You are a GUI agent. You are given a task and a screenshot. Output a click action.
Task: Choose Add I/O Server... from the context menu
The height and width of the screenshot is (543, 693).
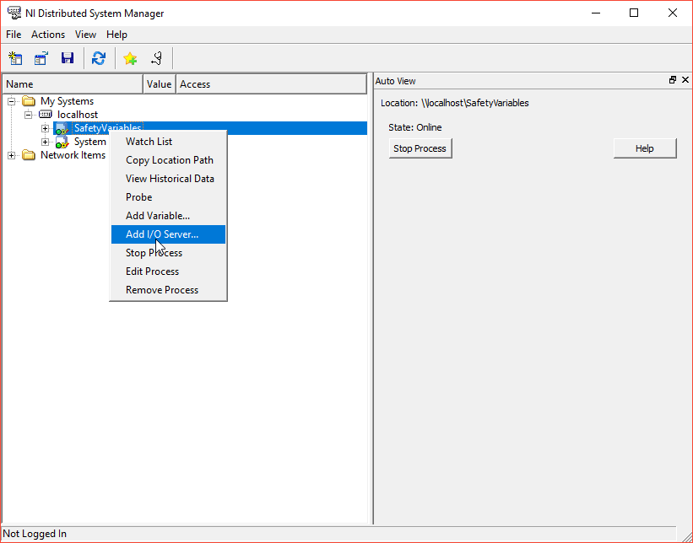coord(168,234)
